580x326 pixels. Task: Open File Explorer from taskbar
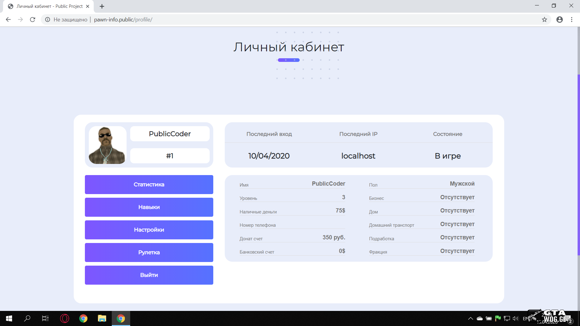102,318
